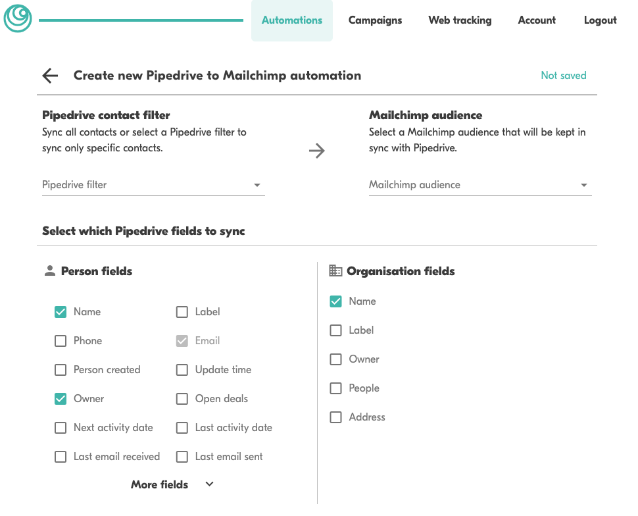Open the Mailchimp audience dropdown

(x=480, y=185)
